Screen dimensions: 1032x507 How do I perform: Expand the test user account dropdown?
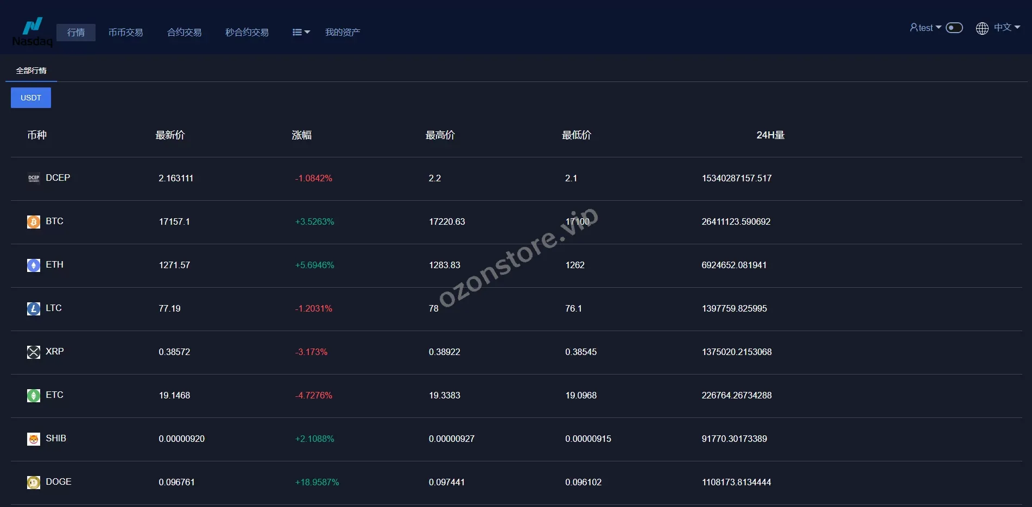click(925, 28)
